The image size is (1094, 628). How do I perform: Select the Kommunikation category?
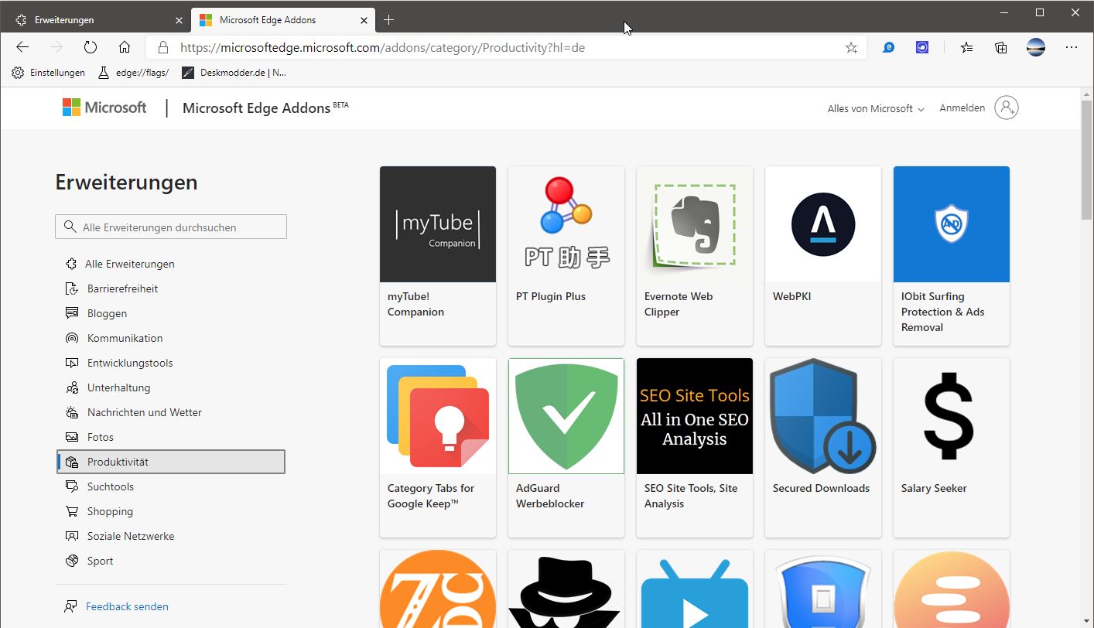click(171, 338)
